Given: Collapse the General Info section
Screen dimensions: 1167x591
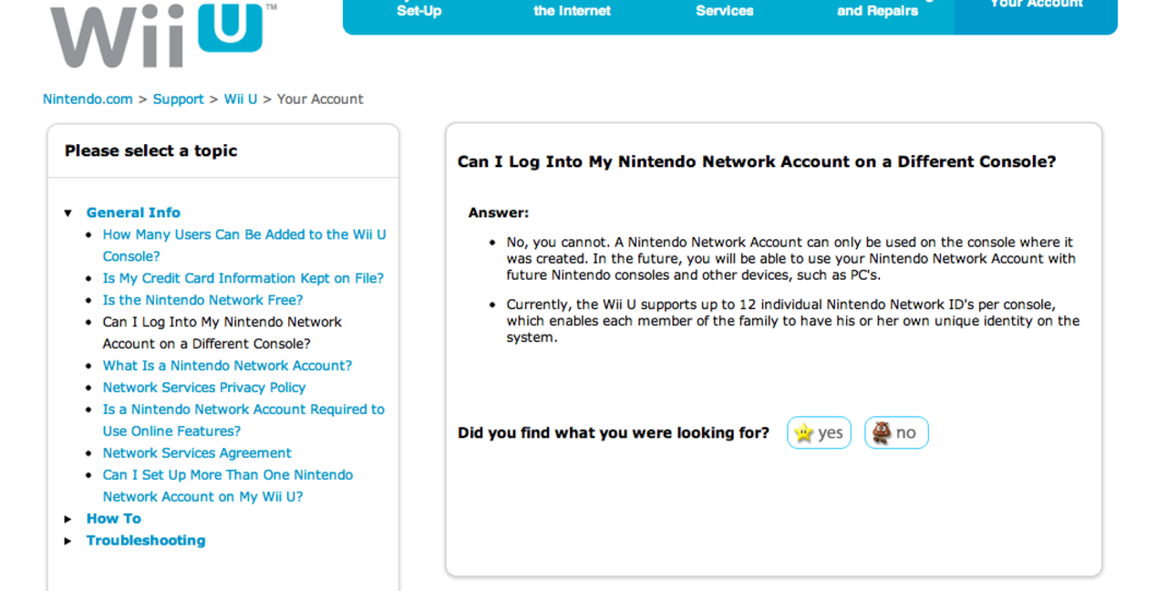Looking at the screenshot, I should click(68, 213).
